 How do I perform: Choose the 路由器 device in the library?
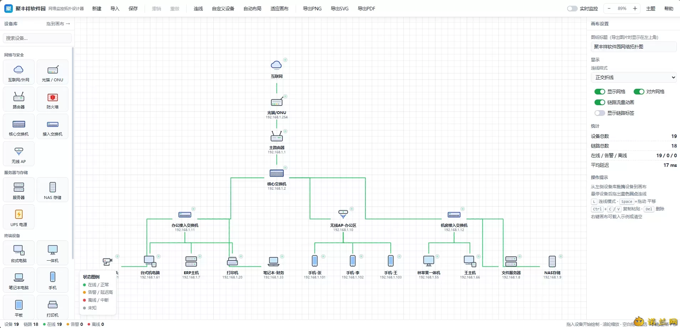[x=19, y=99]
